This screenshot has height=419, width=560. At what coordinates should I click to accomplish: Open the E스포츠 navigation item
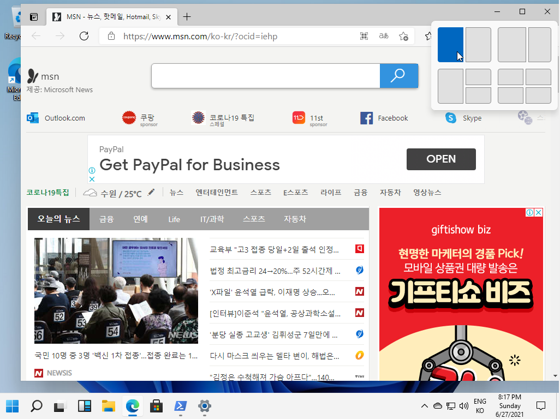point(296,193)
